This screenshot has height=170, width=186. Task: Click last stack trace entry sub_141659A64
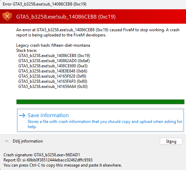click(x=53, y=87)
